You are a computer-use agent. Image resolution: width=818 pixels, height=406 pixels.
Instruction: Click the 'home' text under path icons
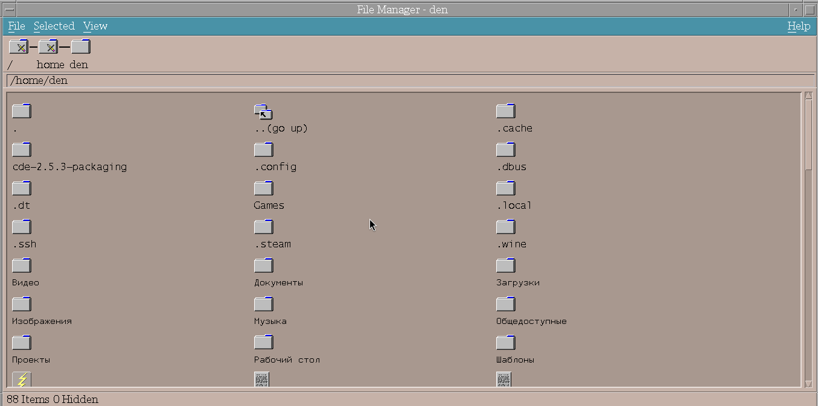pos(51,65)
